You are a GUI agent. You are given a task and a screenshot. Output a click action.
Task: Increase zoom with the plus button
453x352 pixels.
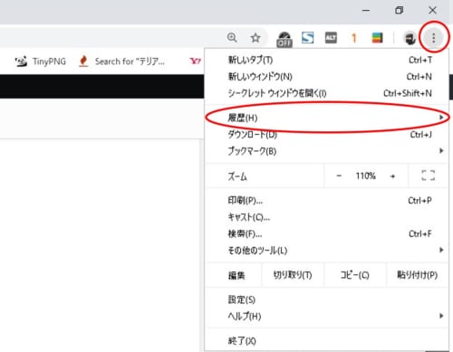[392, 176]
